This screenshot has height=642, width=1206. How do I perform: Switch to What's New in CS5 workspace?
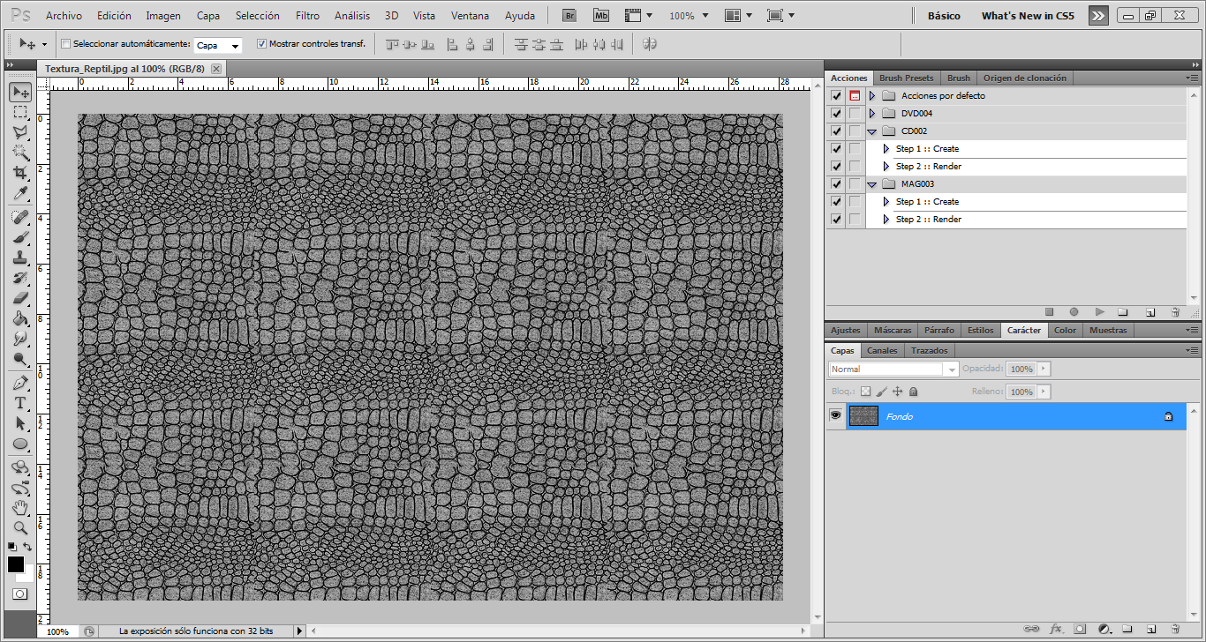(x=1028, y=16)
